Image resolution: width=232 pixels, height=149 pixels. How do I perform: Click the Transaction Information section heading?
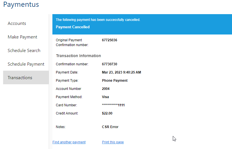[78, 56]
